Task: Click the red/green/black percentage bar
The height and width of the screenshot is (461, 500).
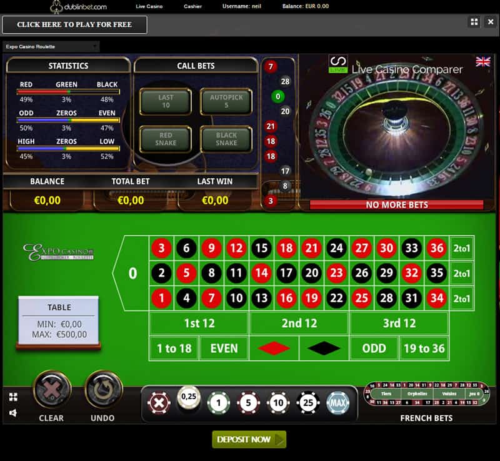Action: tap(68, 92)
